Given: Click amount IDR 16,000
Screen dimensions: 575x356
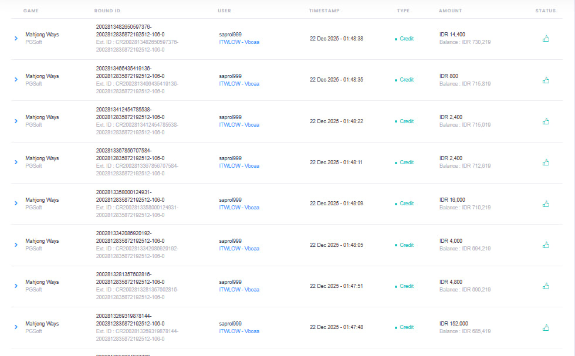Looking at the screenshot, I should pos(452,200).
